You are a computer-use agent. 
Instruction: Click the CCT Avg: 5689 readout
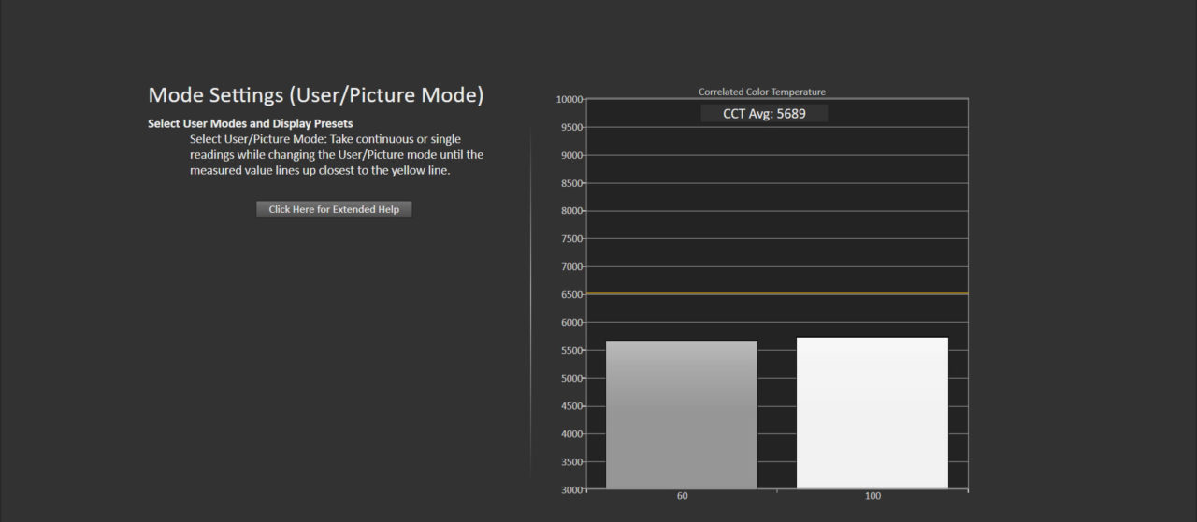(764, 114)
